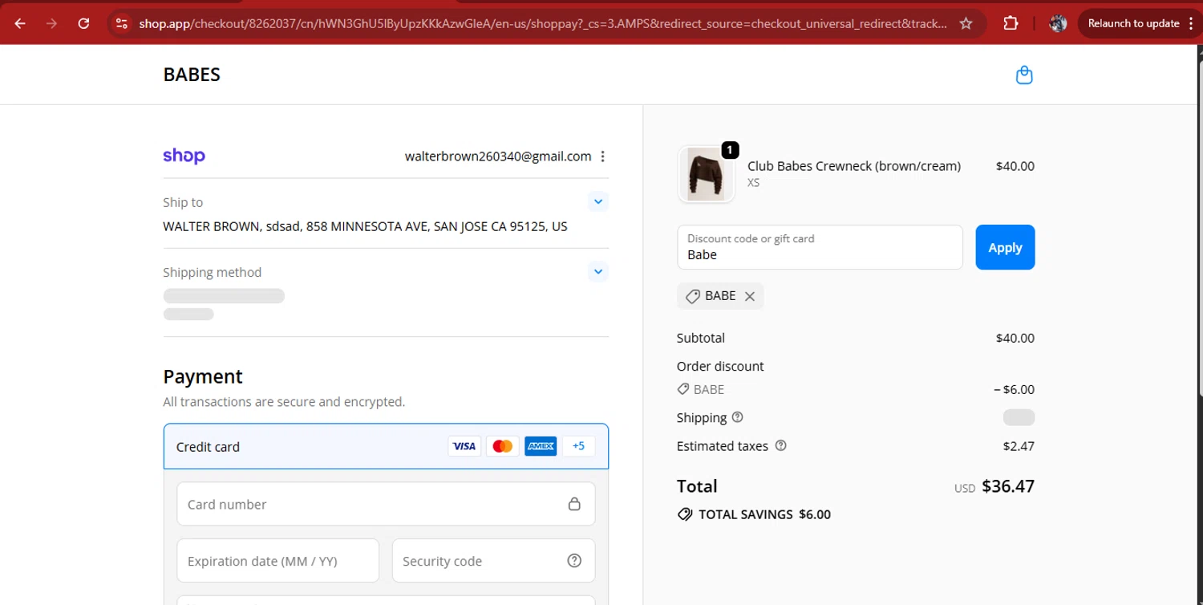Viewport: 1203px width, 605px height.
Task: Go back to the previous page
Action: coord(20,23)
